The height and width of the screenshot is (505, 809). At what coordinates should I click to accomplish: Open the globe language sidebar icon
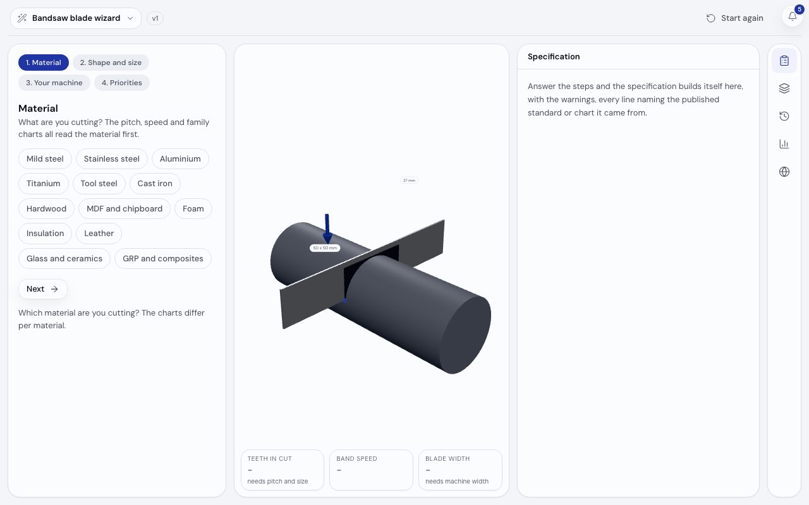coord(784,172)
